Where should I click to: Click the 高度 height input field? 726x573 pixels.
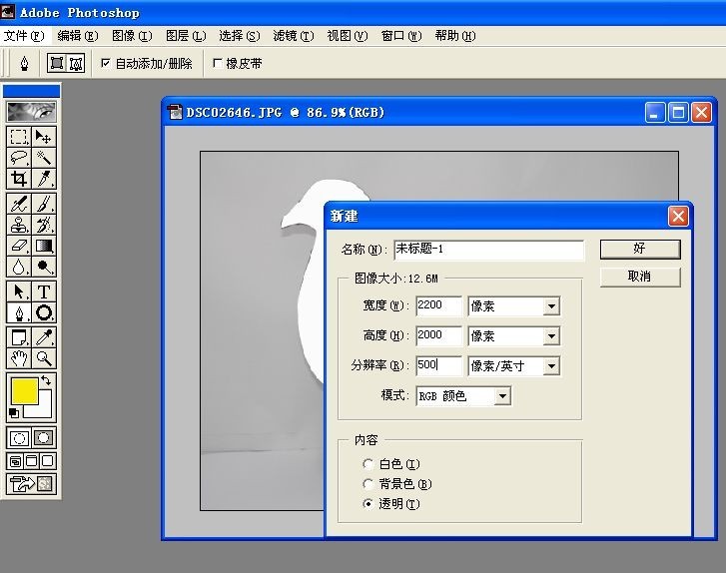438,335
